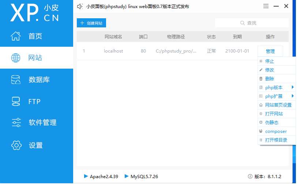Click the pencil icon beside 修改

coord(261,70)
